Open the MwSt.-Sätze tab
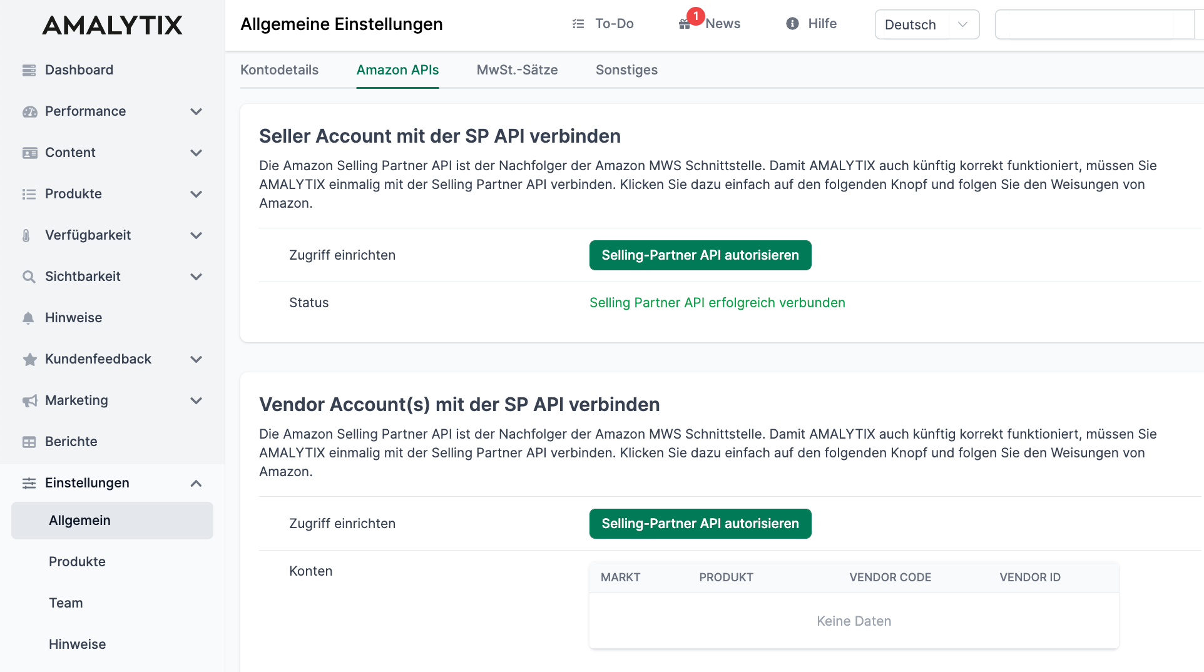The width and height of the screenshot is (1204, 672). [518, 70]
